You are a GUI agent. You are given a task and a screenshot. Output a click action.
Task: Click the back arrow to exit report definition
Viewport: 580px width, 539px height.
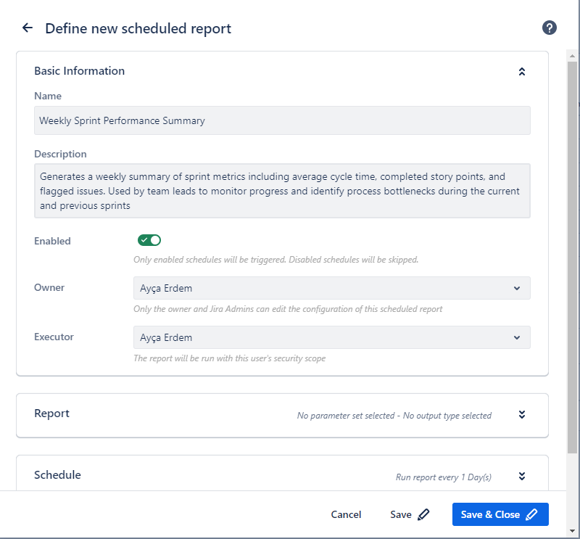(x=27, y=28)
